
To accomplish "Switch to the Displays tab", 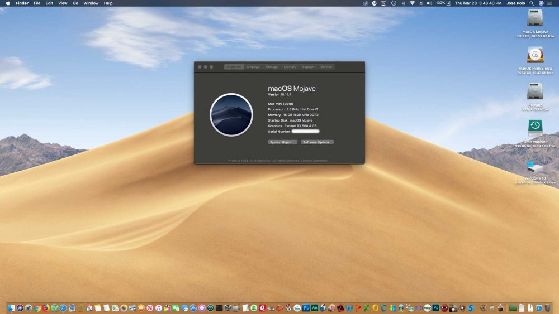I will pos(253,67).
